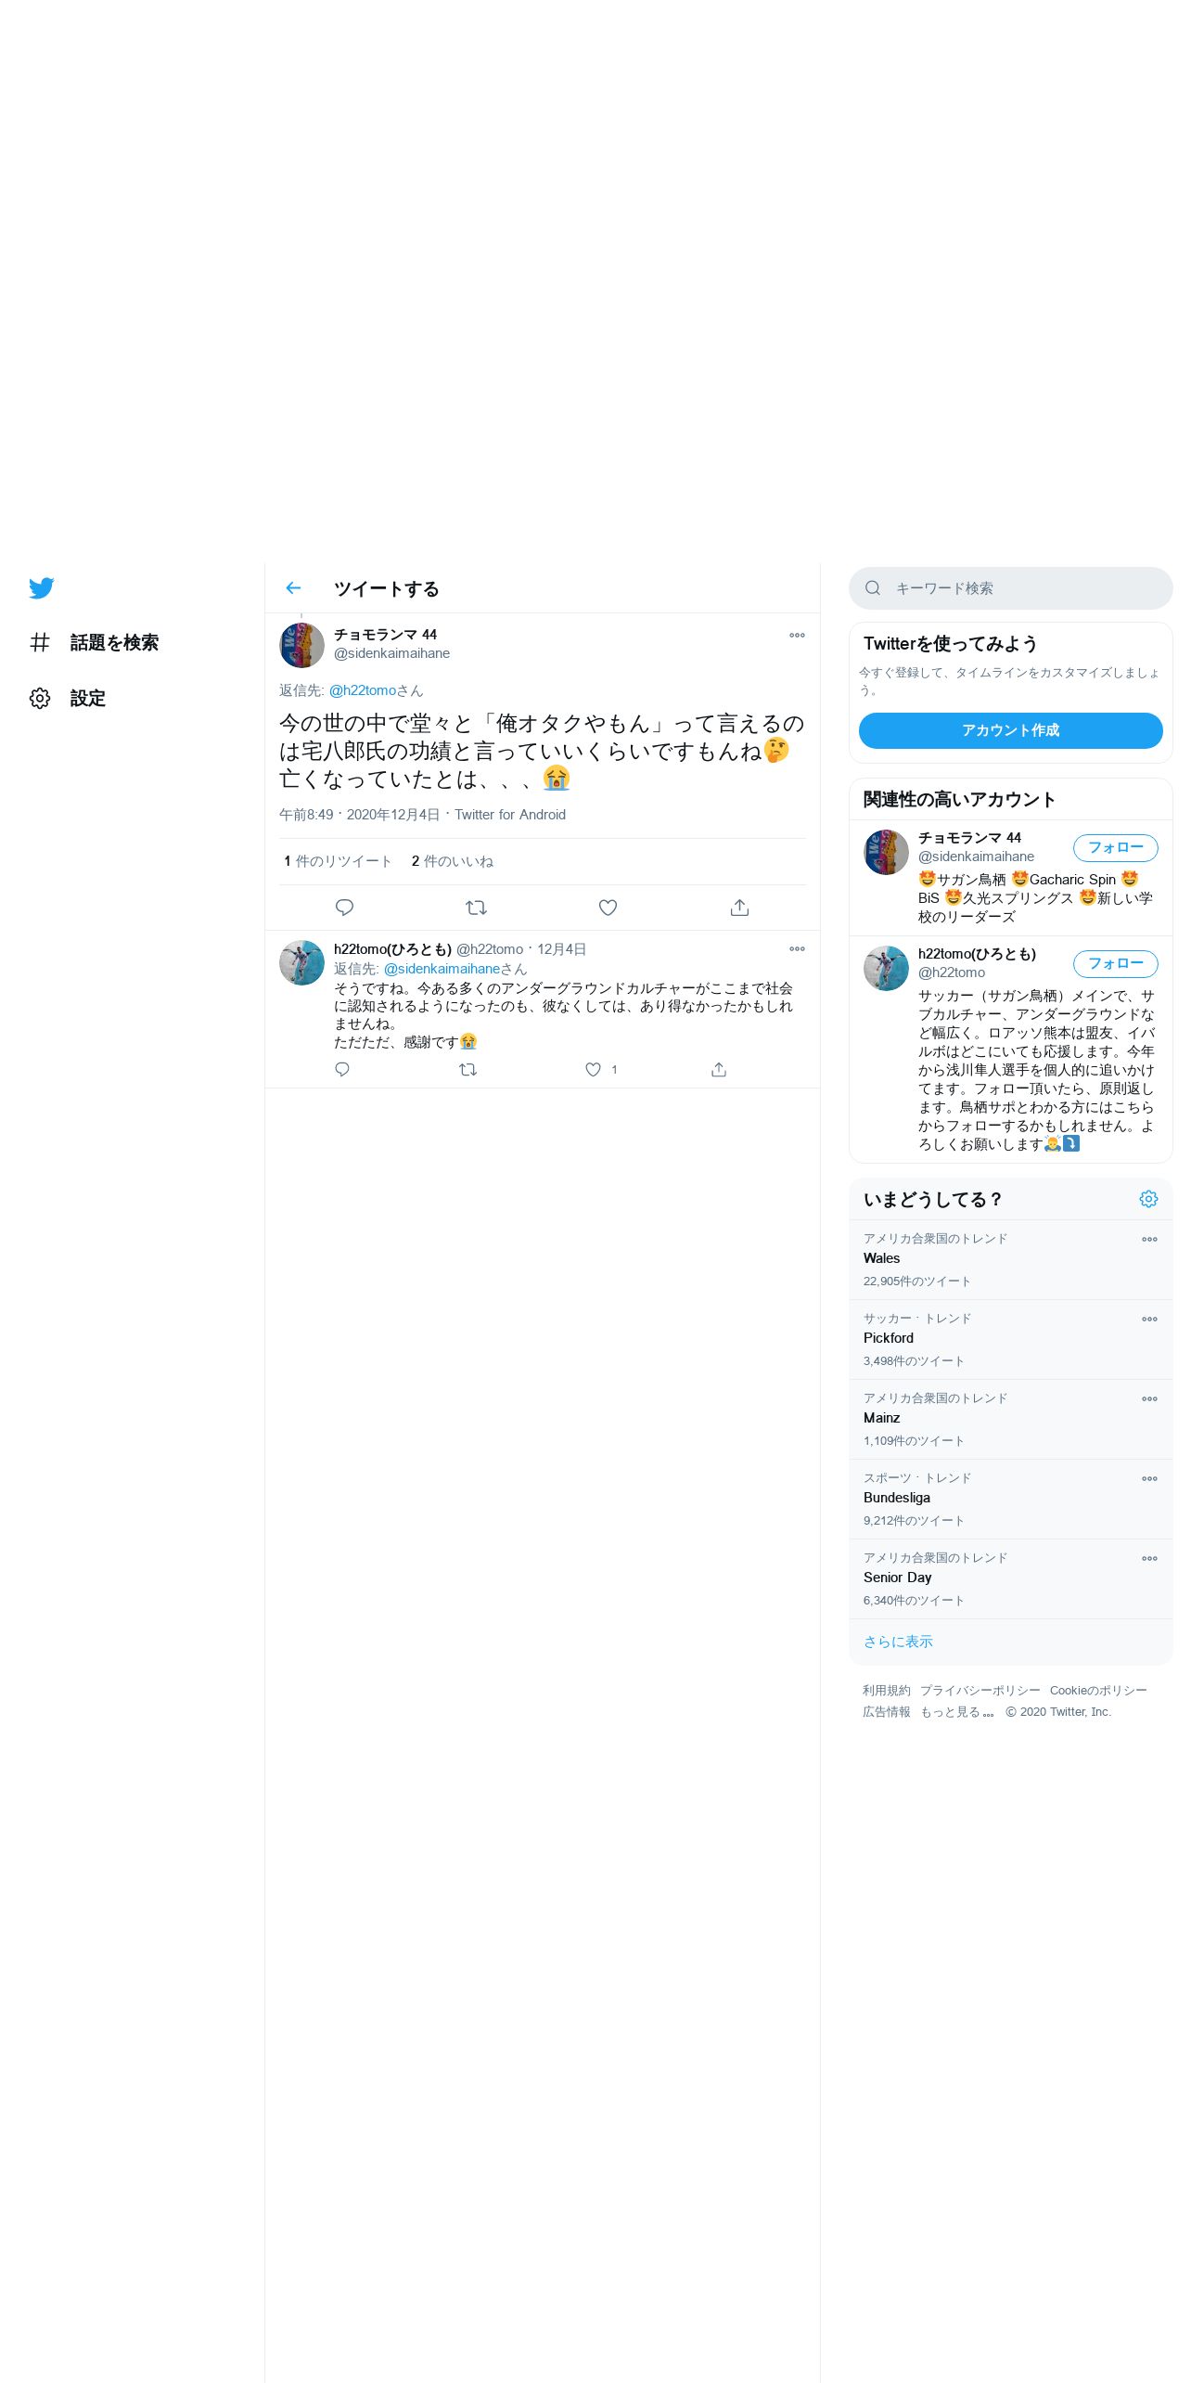Like the main tweet with heart icon
The height and width of the screenshot is (2383, 1191).
coord(608,908)
